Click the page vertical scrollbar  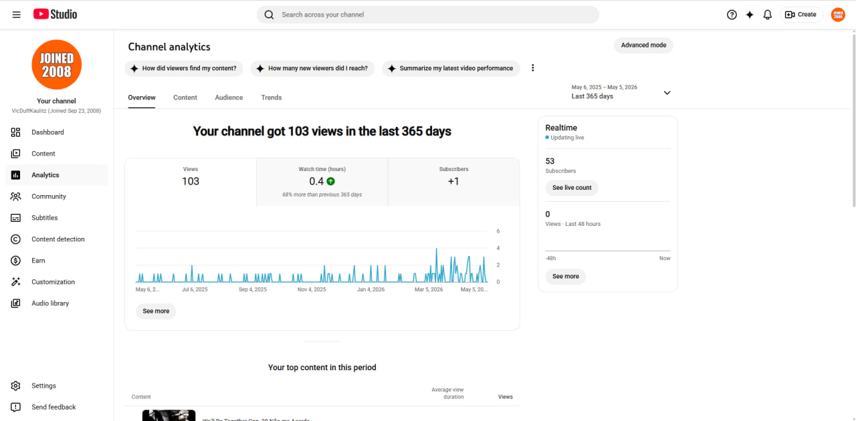(x=853, y=120)
